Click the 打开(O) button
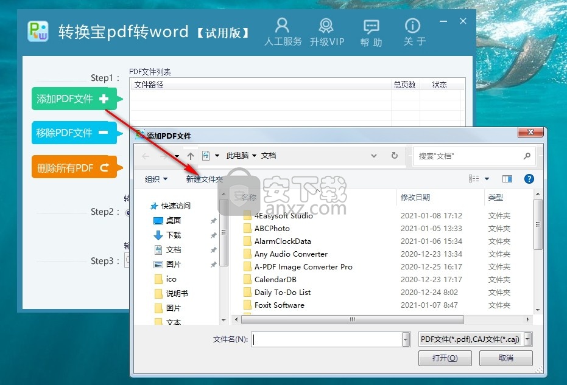Image resolution: width=567 pixels, height=385 pixels. click(x=445, y=358)
